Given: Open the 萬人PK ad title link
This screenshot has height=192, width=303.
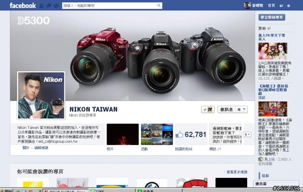Looking at the screenshot, I should point(271,37).
